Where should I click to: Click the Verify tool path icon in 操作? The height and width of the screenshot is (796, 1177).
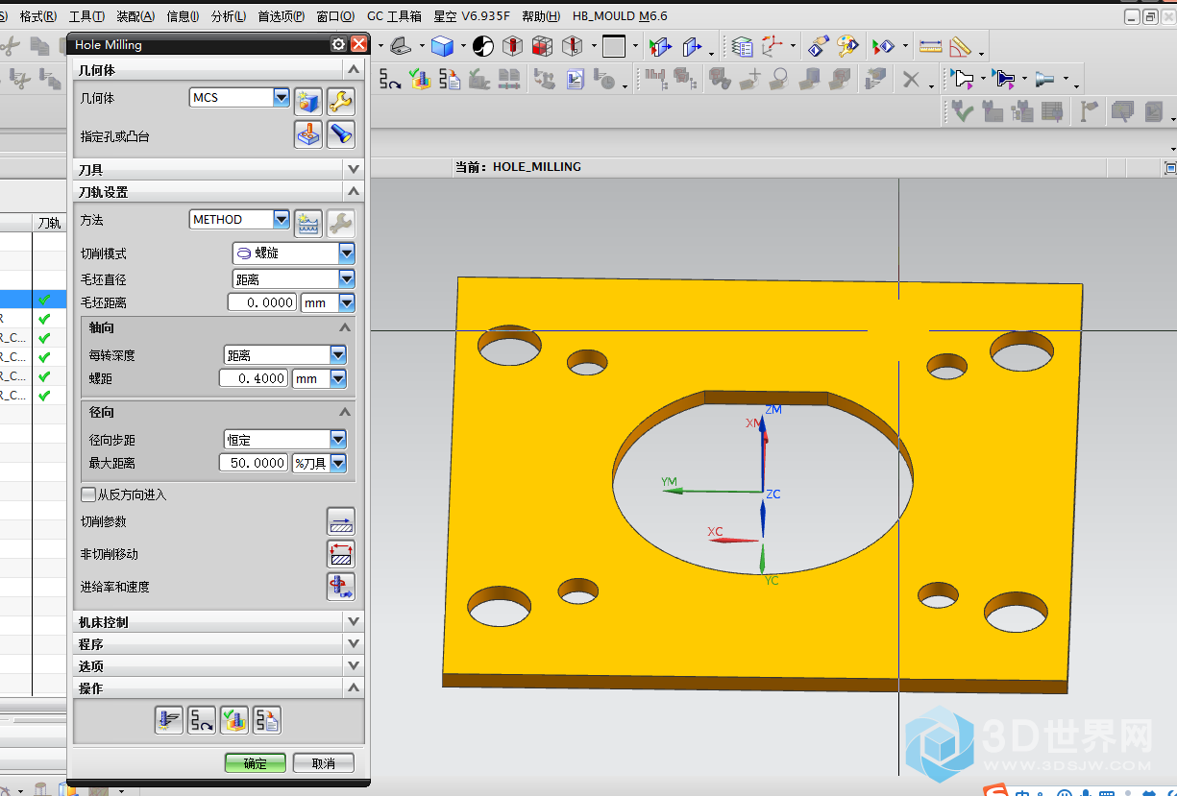coord(234,720)
